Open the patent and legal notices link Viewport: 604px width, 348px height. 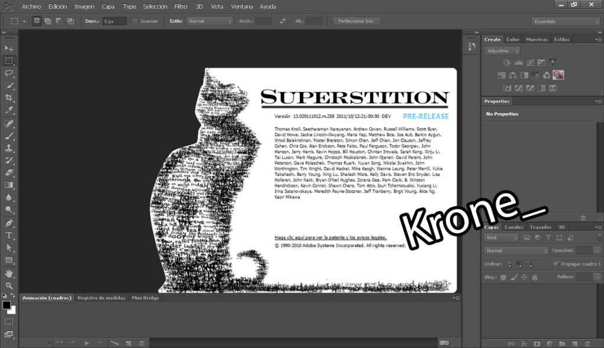331,238
